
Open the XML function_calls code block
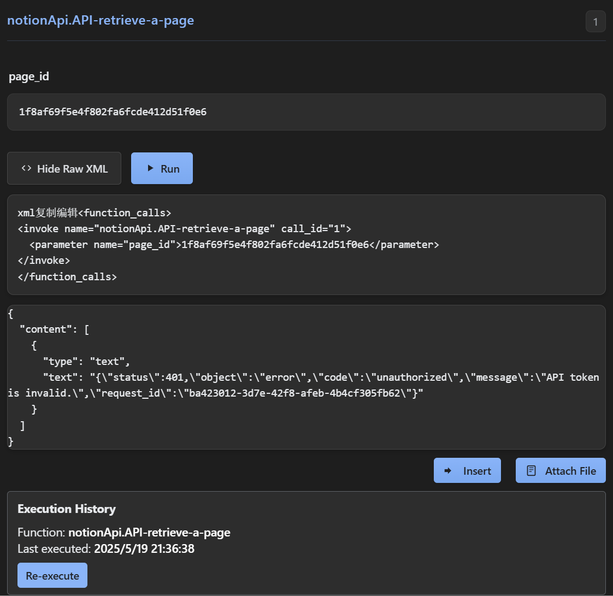(306, 244)
